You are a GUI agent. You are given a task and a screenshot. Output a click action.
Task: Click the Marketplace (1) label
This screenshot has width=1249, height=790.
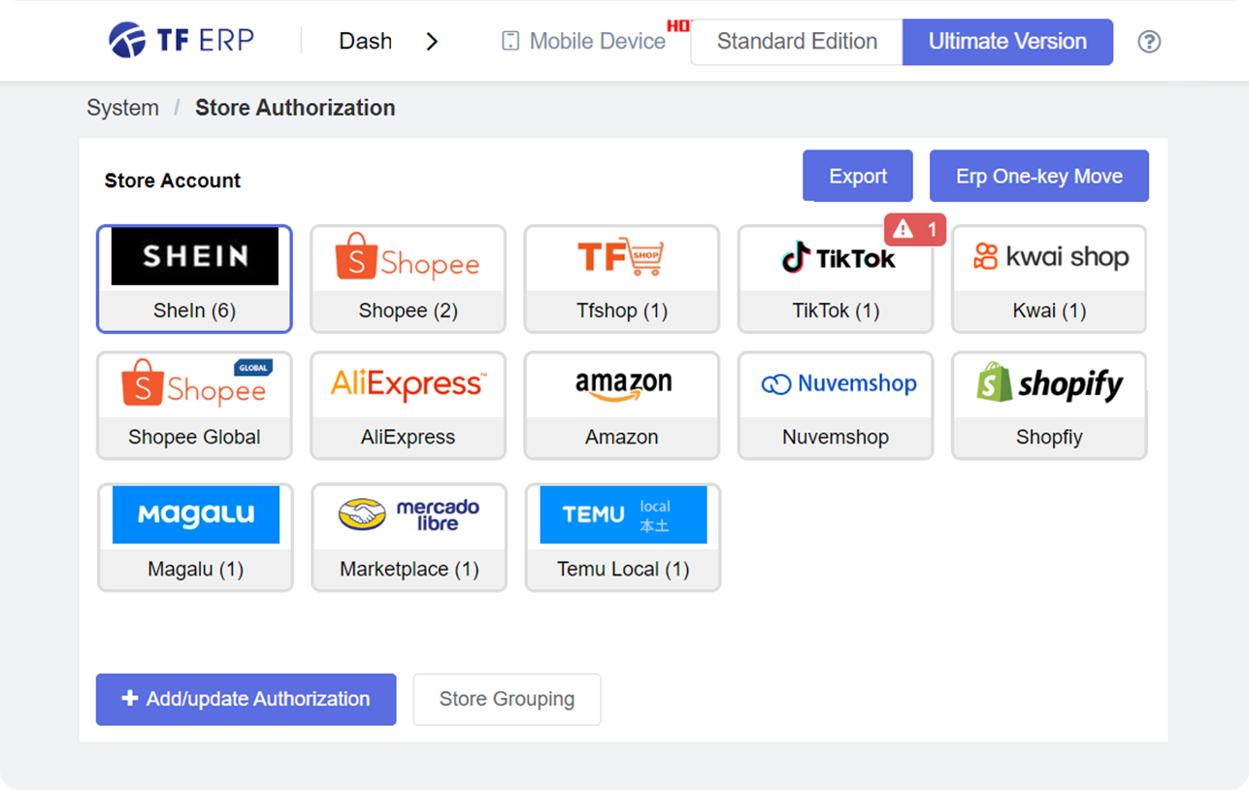click(x=410, y=569)
